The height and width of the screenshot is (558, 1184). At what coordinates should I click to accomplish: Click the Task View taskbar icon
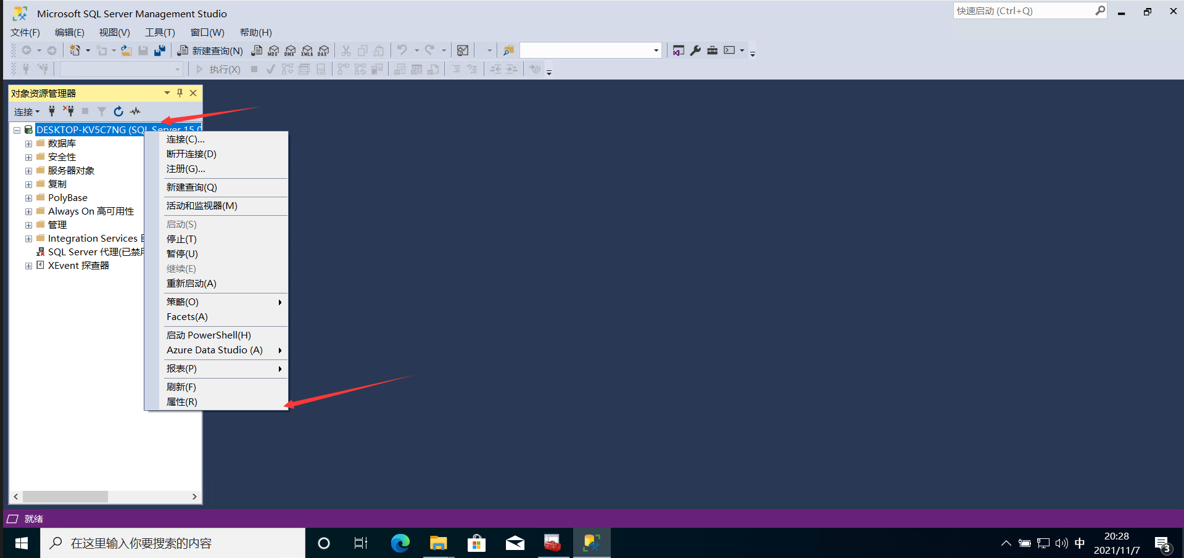point(361,543)
